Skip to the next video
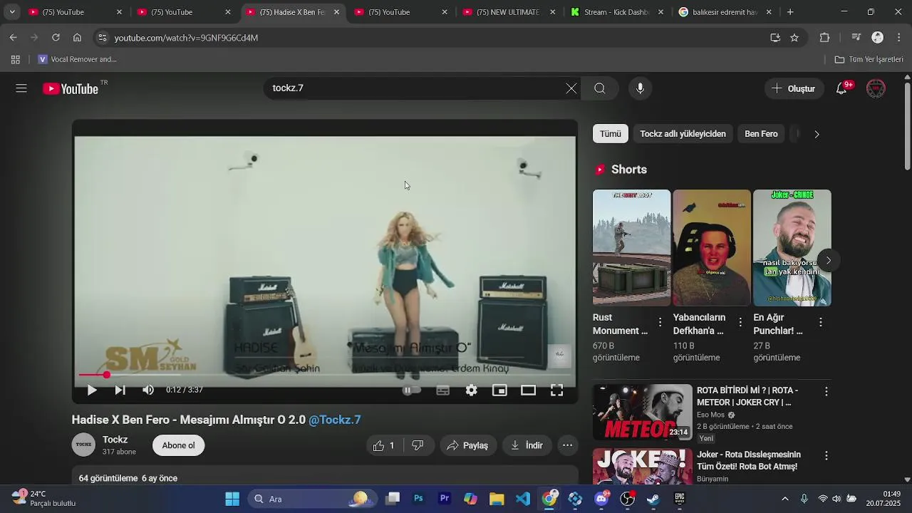Viewport: 912px width, 513px height. pyautogui.click(x=120, y=390)
